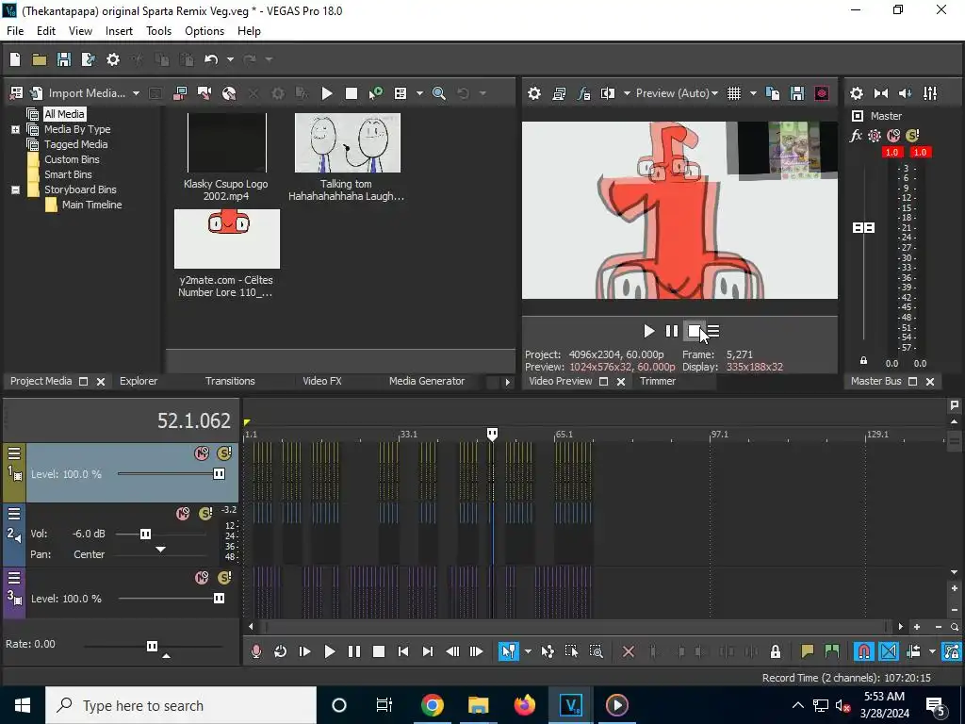Toggle Loop Playback in transport bar
Screen dimensions: 965x724
[x=280, y=651]
